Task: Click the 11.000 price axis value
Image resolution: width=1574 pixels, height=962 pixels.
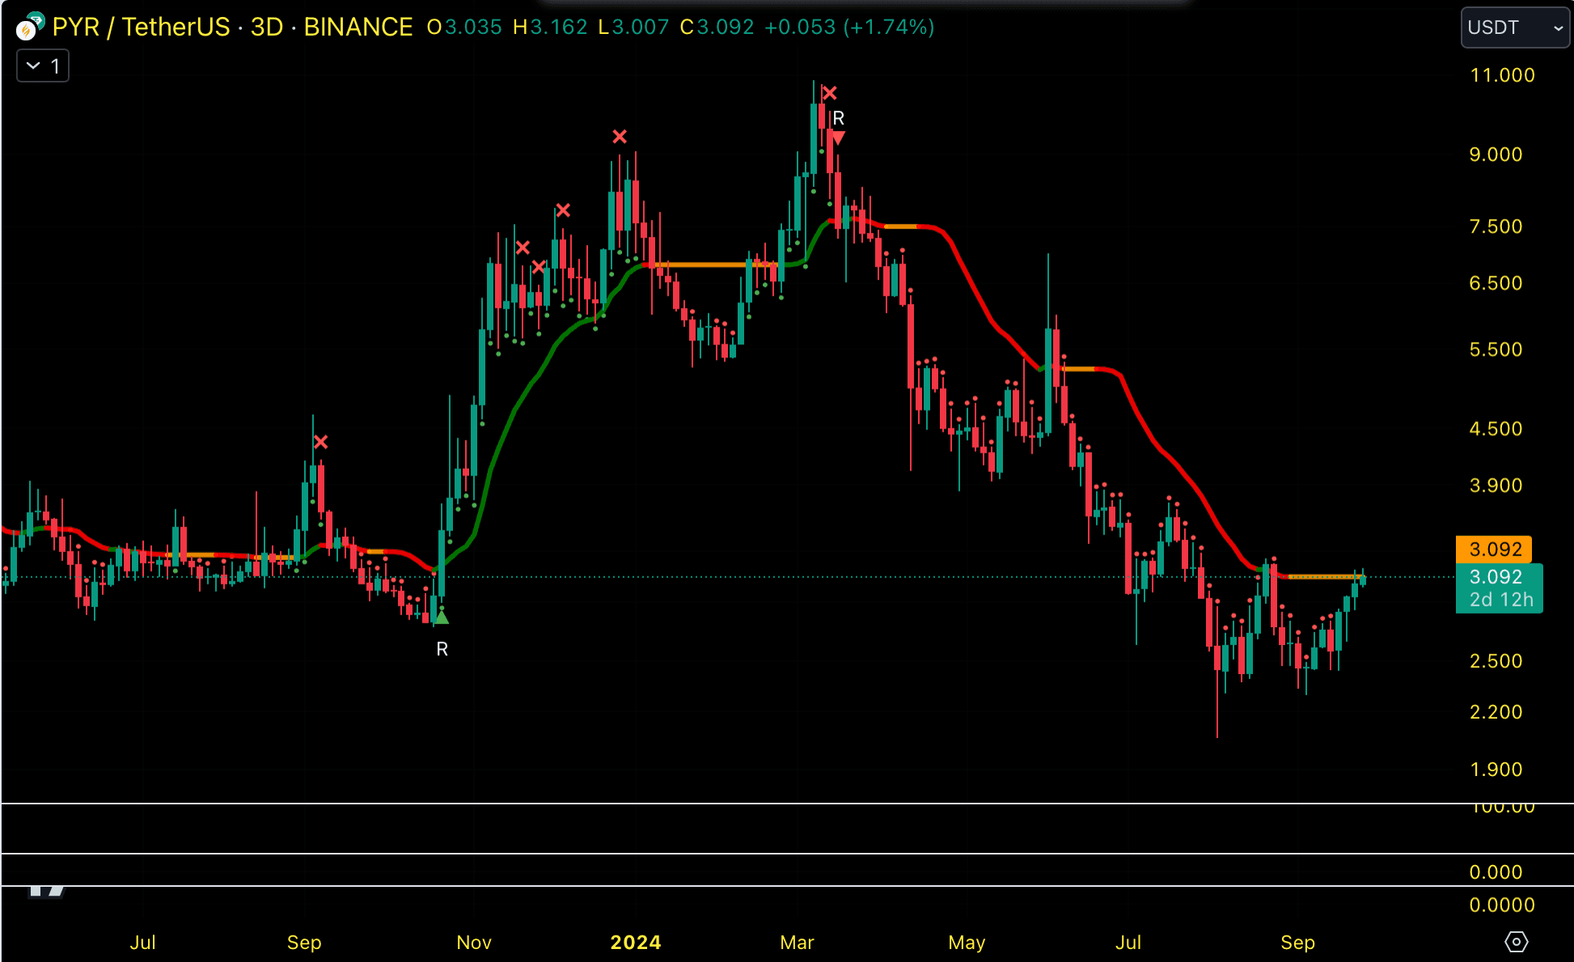Action: click(x=1502, y=75)
